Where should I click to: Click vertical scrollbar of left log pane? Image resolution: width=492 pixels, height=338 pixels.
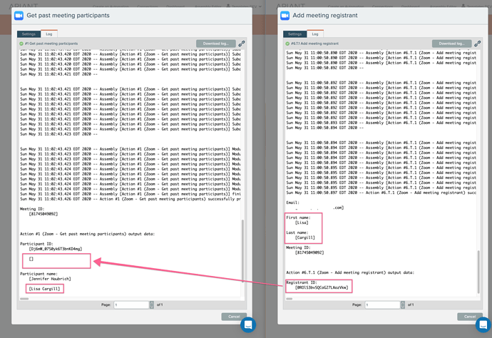click(x=242, y=251)
